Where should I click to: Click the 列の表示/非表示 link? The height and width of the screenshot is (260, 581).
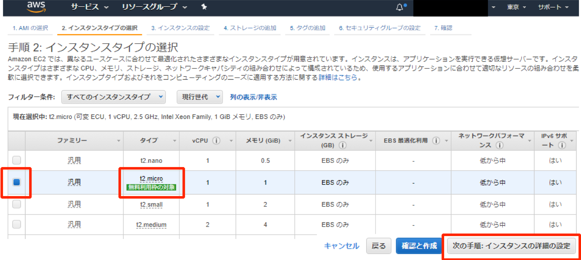(254, 97)
